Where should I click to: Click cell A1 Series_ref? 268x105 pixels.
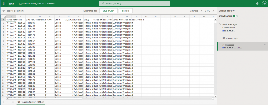[x=11, y=20]
